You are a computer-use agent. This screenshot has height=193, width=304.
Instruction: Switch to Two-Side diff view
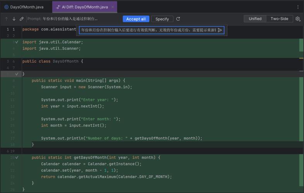click(x=279, y=19)
